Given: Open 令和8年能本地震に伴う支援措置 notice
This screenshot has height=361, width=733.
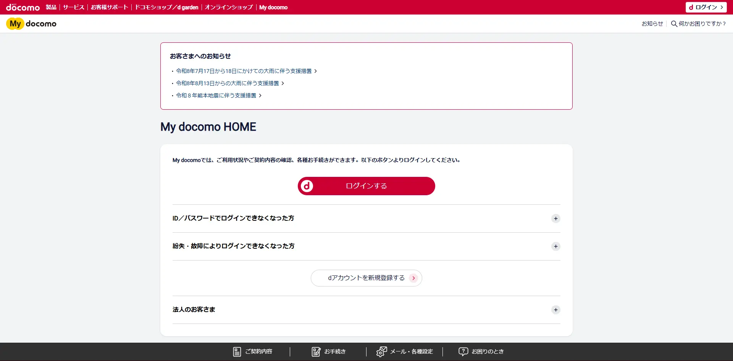Looking at the screenshot, I should click(x=218, y=96).
